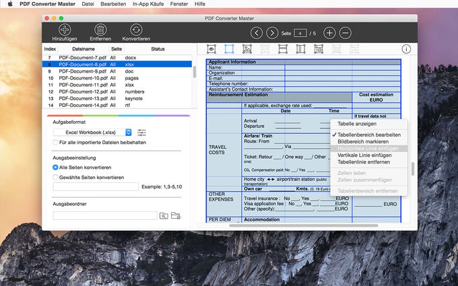This screenshot has width=458, height=286.
Task: Click the page range input field
Action: 96,187
